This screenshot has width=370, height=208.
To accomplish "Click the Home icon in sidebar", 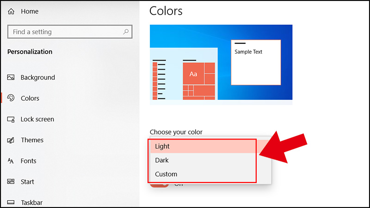I will coord(11,12).
